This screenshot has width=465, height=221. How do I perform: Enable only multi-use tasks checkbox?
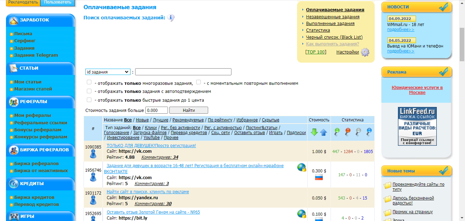click(89, 82)
